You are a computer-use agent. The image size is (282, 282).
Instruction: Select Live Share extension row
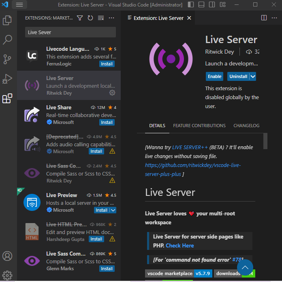point(69,115)
